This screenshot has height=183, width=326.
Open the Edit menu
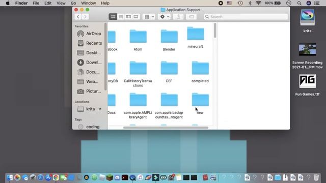pos(48,3)
